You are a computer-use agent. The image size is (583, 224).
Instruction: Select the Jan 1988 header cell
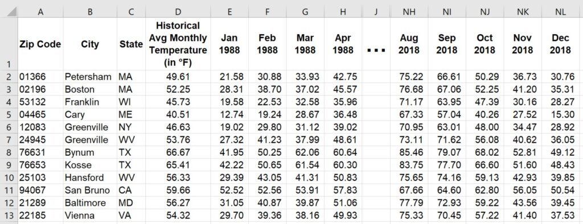(x=229, y=44)
